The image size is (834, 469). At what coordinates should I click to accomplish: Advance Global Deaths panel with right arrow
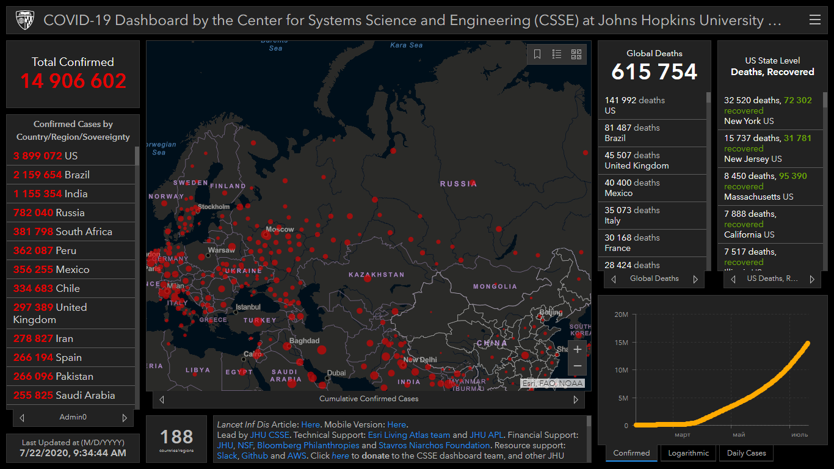click(695, 279)
